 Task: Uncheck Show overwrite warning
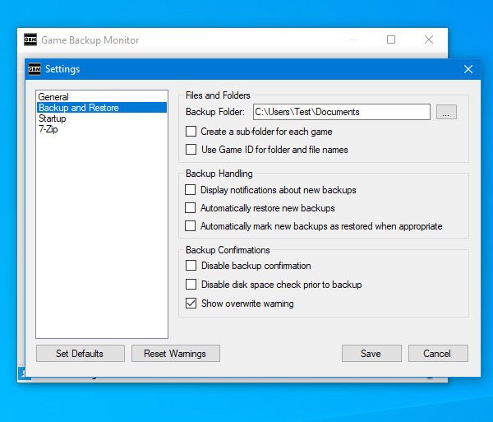(191, 303)
